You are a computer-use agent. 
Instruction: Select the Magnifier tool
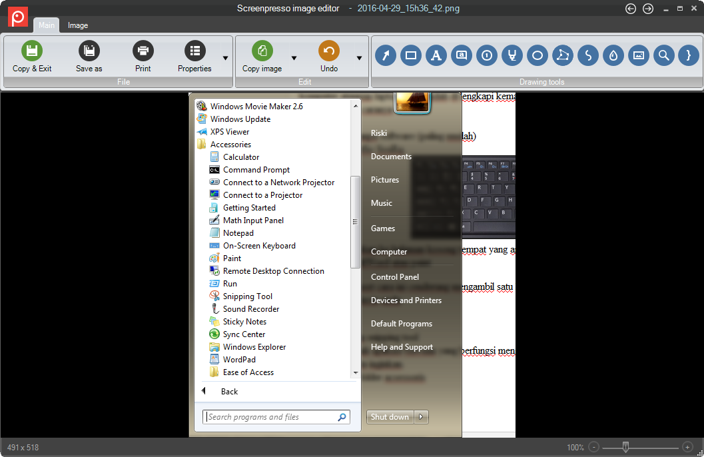[663, 56]
